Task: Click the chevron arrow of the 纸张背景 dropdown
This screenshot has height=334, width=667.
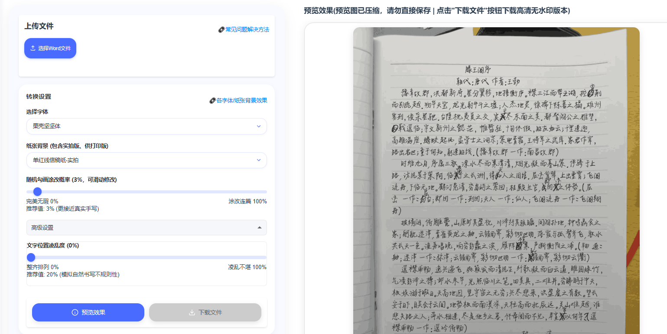Action: 259,160
